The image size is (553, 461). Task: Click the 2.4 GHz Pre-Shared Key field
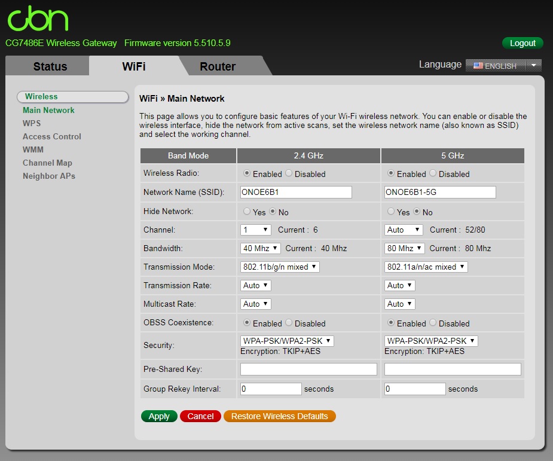(x=308, y=369)
